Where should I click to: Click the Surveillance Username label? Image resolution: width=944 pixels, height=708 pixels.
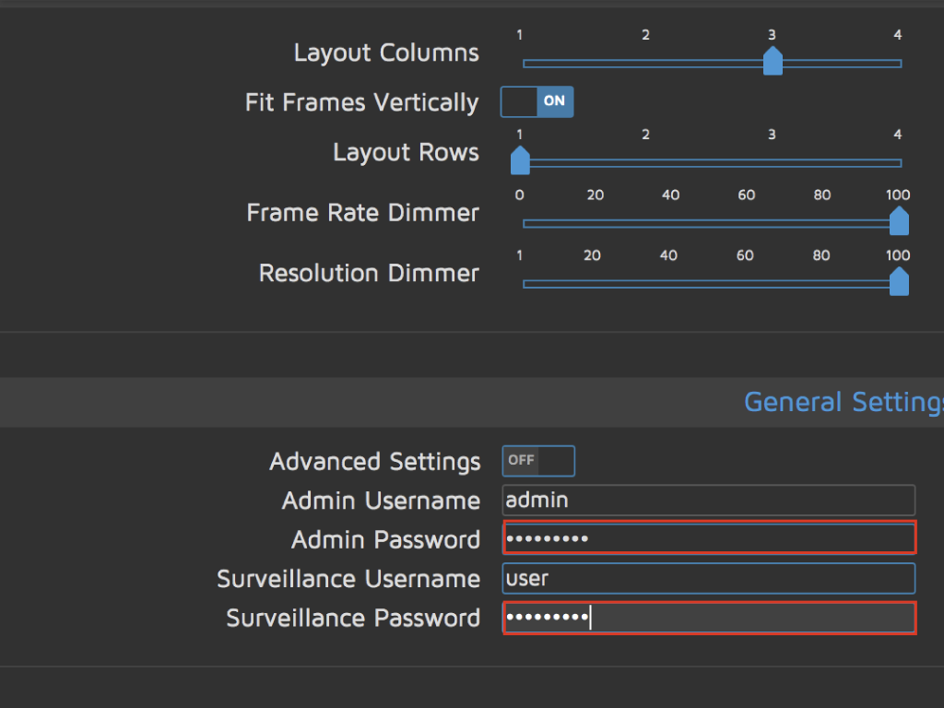[x=348, y=579]
